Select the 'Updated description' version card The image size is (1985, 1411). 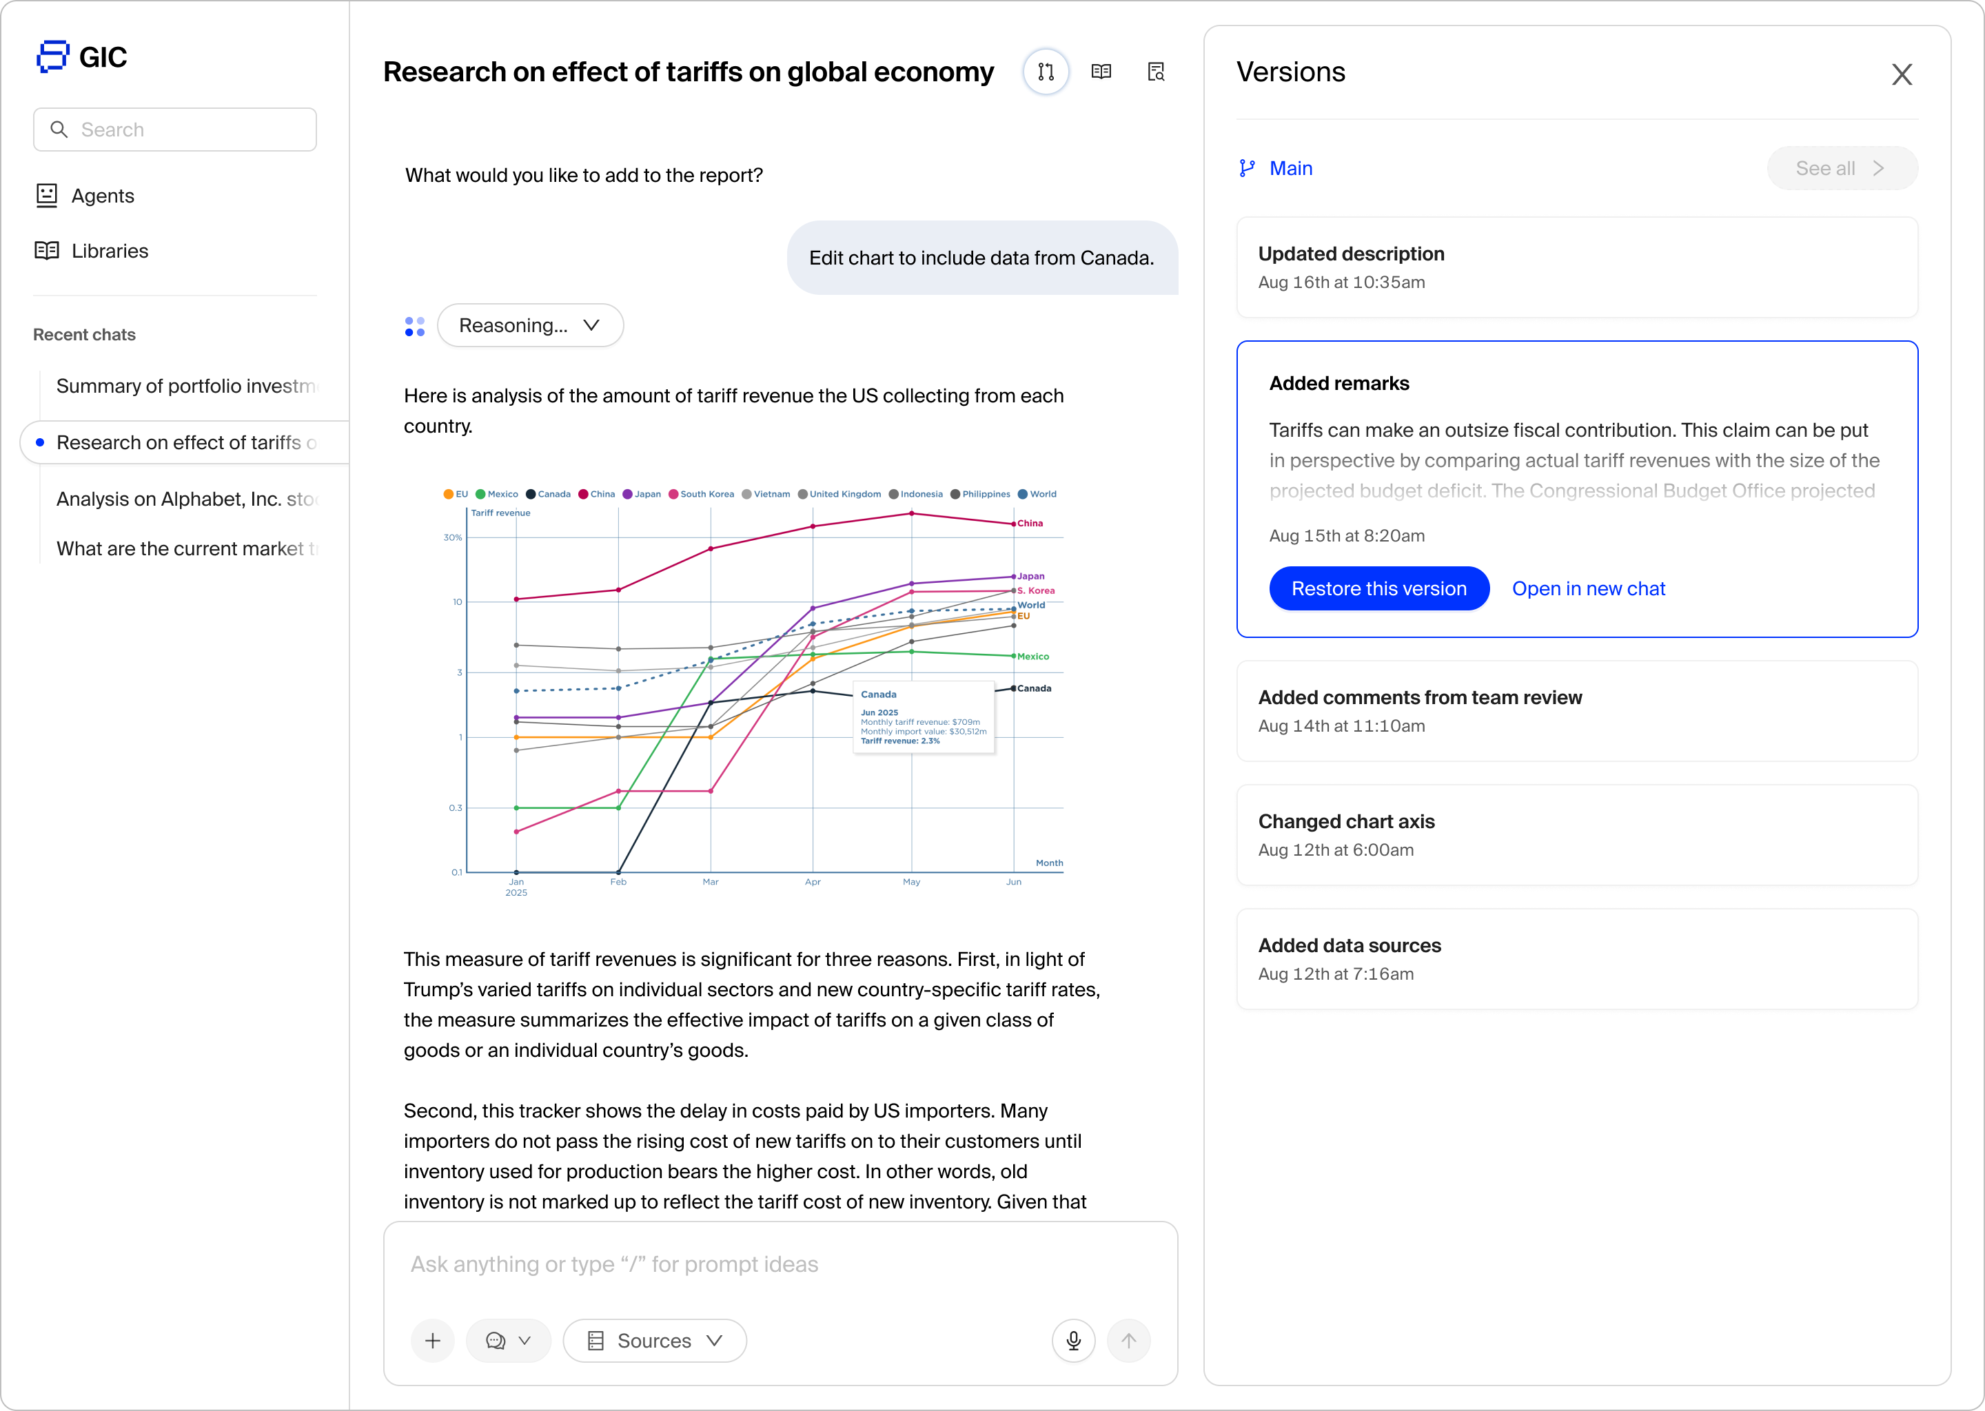1576,267
